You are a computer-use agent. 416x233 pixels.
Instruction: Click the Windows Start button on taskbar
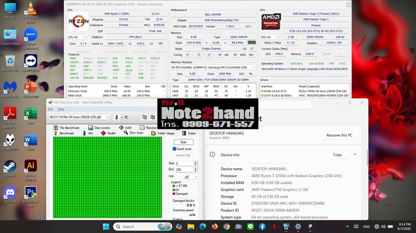coord(106,227)
